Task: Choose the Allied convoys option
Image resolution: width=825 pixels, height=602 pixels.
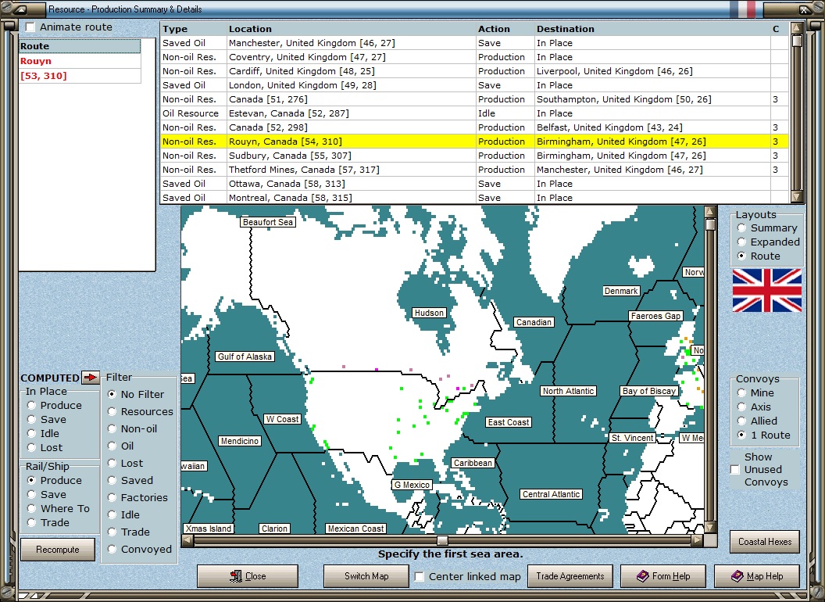Action: 742,421
